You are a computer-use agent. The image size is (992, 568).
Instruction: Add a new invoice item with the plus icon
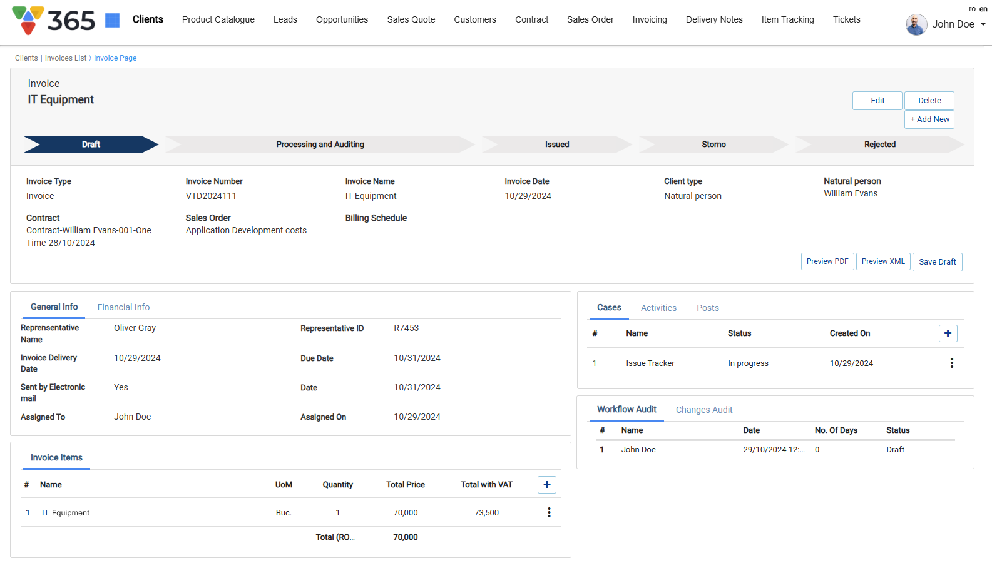point(546,485)
